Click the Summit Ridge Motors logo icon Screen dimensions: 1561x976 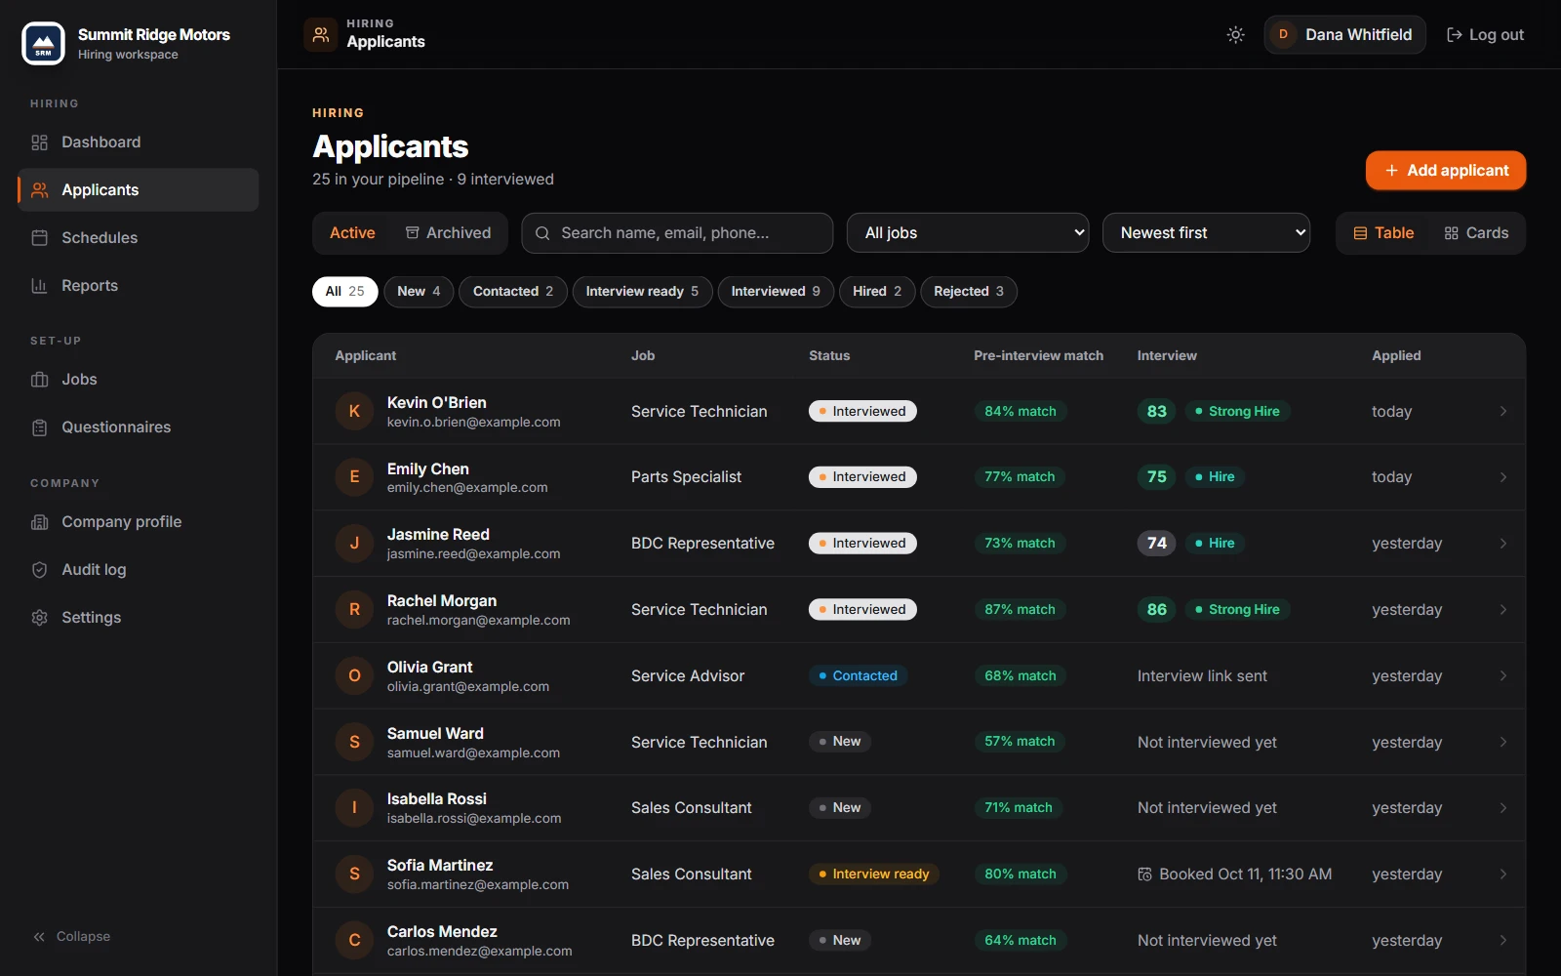[43, 43]
